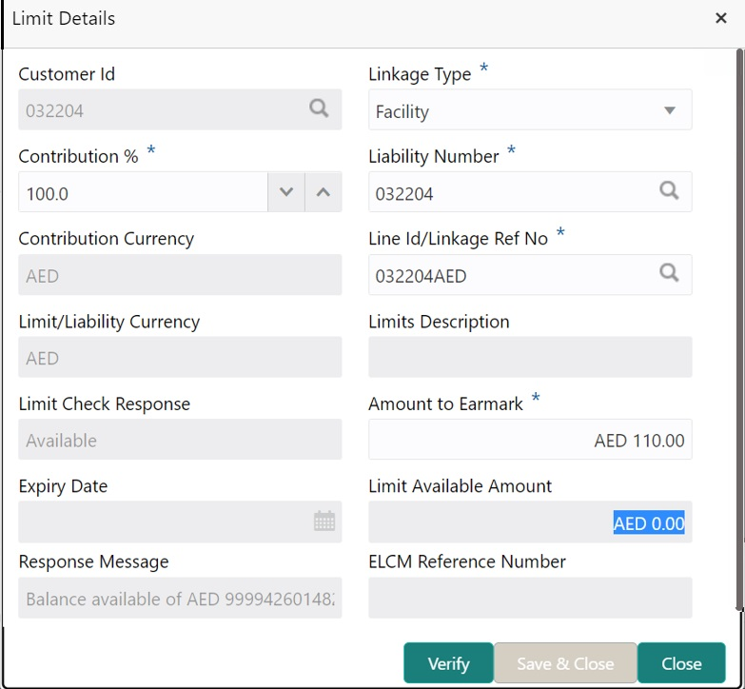The width and height of the screenshot is (745, 689).
Task: Click the Expiry Date label
Action: [63, 486]
